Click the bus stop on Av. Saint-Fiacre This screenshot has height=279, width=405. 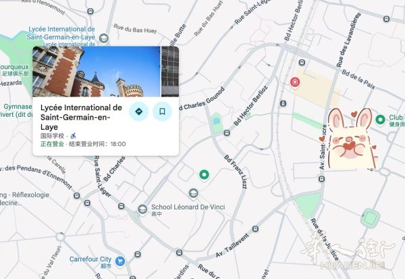click(321, 178)
